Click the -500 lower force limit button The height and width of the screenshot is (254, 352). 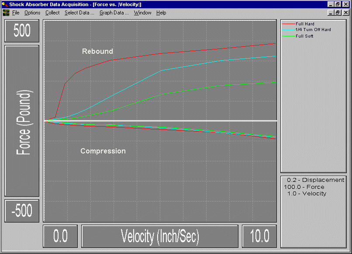(x=22, y=211)
